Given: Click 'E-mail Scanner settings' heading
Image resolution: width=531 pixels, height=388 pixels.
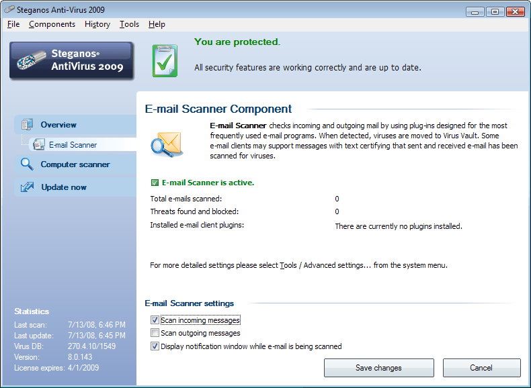Looking at the screenshot, I should coord(190,303).
